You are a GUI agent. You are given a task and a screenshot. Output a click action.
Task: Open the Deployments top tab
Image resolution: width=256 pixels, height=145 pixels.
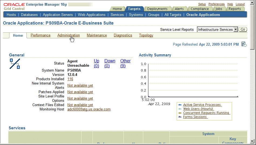click(x=157, y=9)
